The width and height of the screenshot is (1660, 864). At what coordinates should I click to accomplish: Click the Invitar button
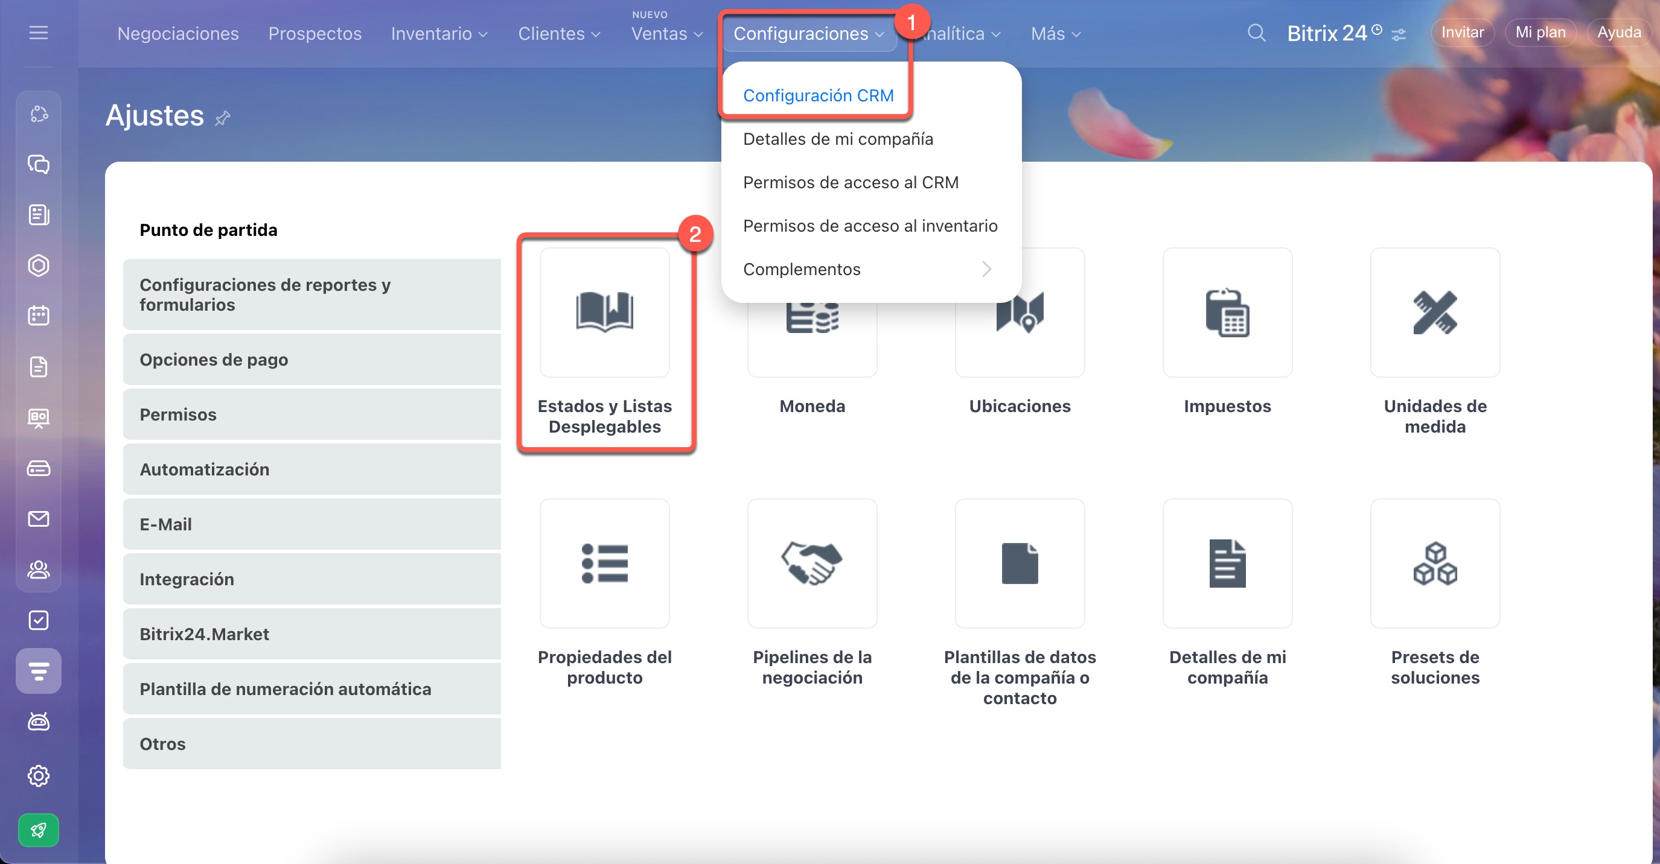[x=1461, y=32]
